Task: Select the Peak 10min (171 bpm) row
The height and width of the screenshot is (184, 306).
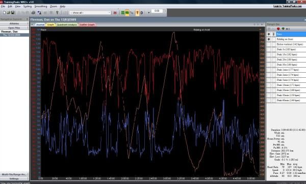Action: (x=291, y=85)
